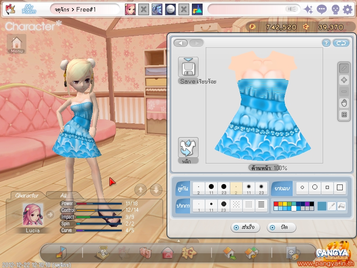This screenshot has height=268, width=357.
Task: Click the My Room logo
Action: pyautogui.click(x=29, y=9)
